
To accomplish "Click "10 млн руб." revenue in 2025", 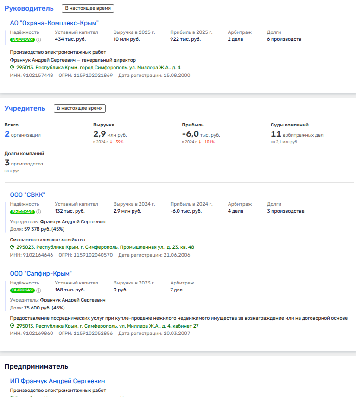I will click(127, 39).
